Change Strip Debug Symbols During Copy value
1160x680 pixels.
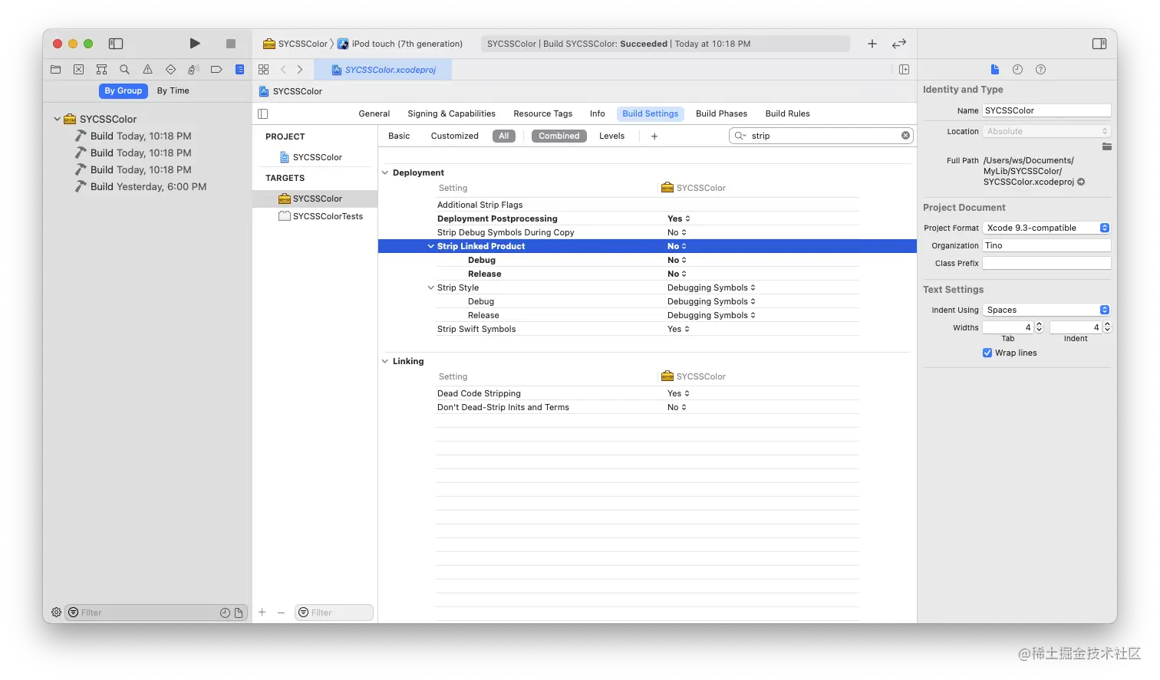point(677,232)
